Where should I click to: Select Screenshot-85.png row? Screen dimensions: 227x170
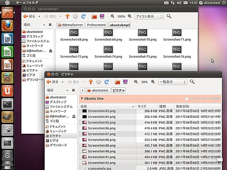[x=150, y=122]
